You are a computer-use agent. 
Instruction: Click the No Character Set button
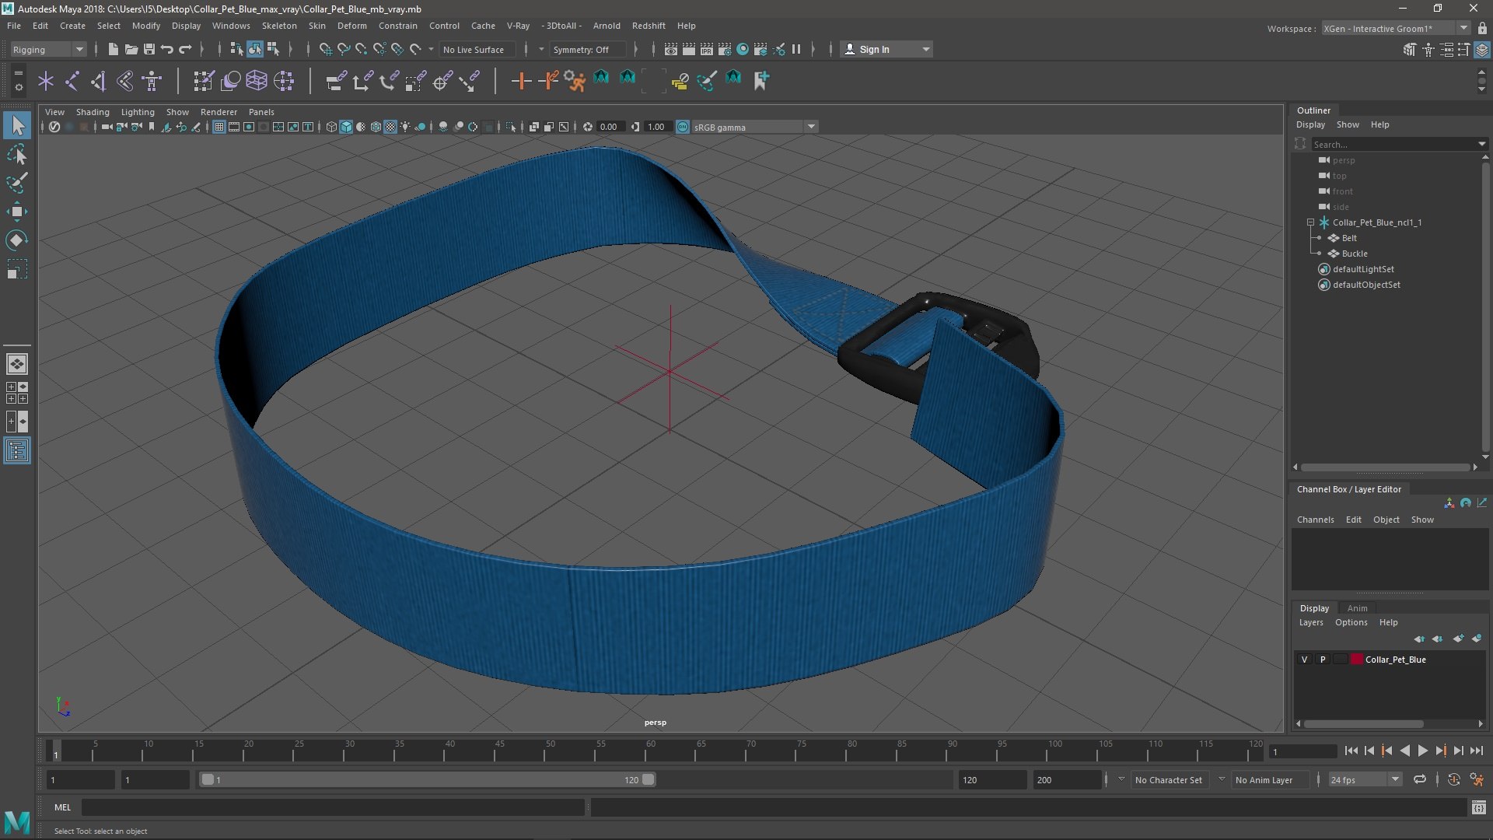(1168, 779)
